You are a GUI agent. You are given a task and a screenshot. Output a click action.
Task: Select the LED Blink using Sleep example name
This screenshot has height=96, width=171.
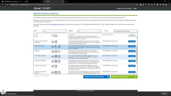pyautogui.click(x=40, y=66)
